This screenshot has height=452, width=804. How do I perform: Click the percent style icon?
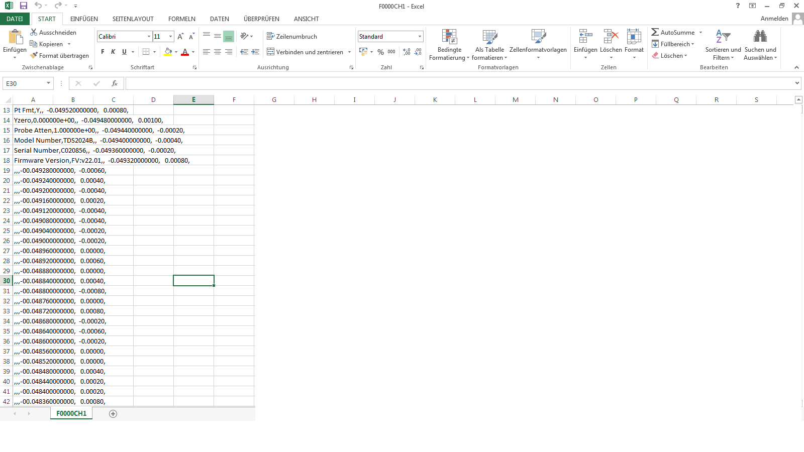[380, 52]
